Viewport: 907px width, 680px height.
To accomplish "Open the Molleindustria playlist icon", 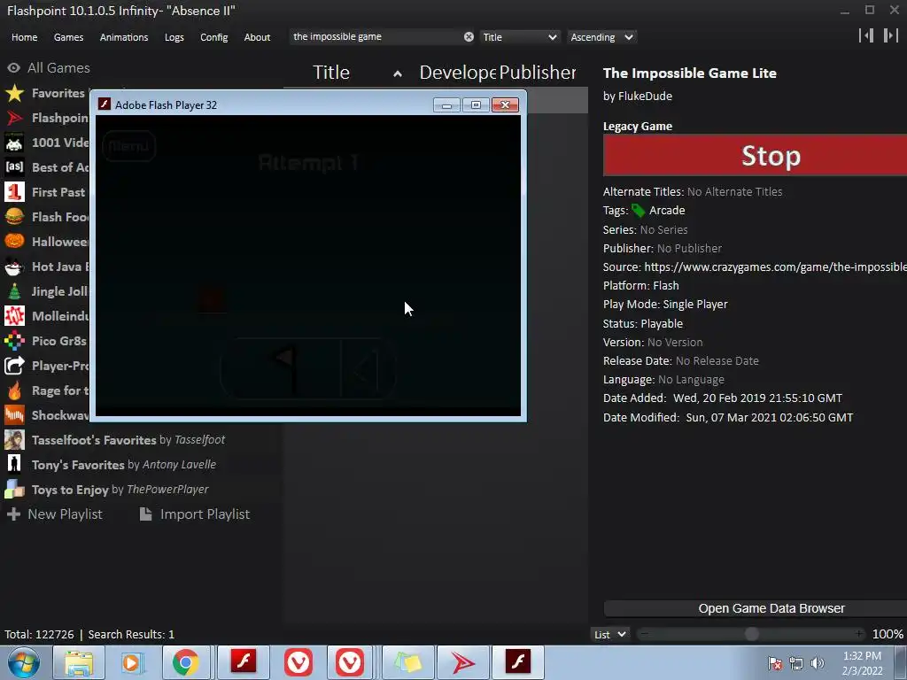I will point(14,316).
